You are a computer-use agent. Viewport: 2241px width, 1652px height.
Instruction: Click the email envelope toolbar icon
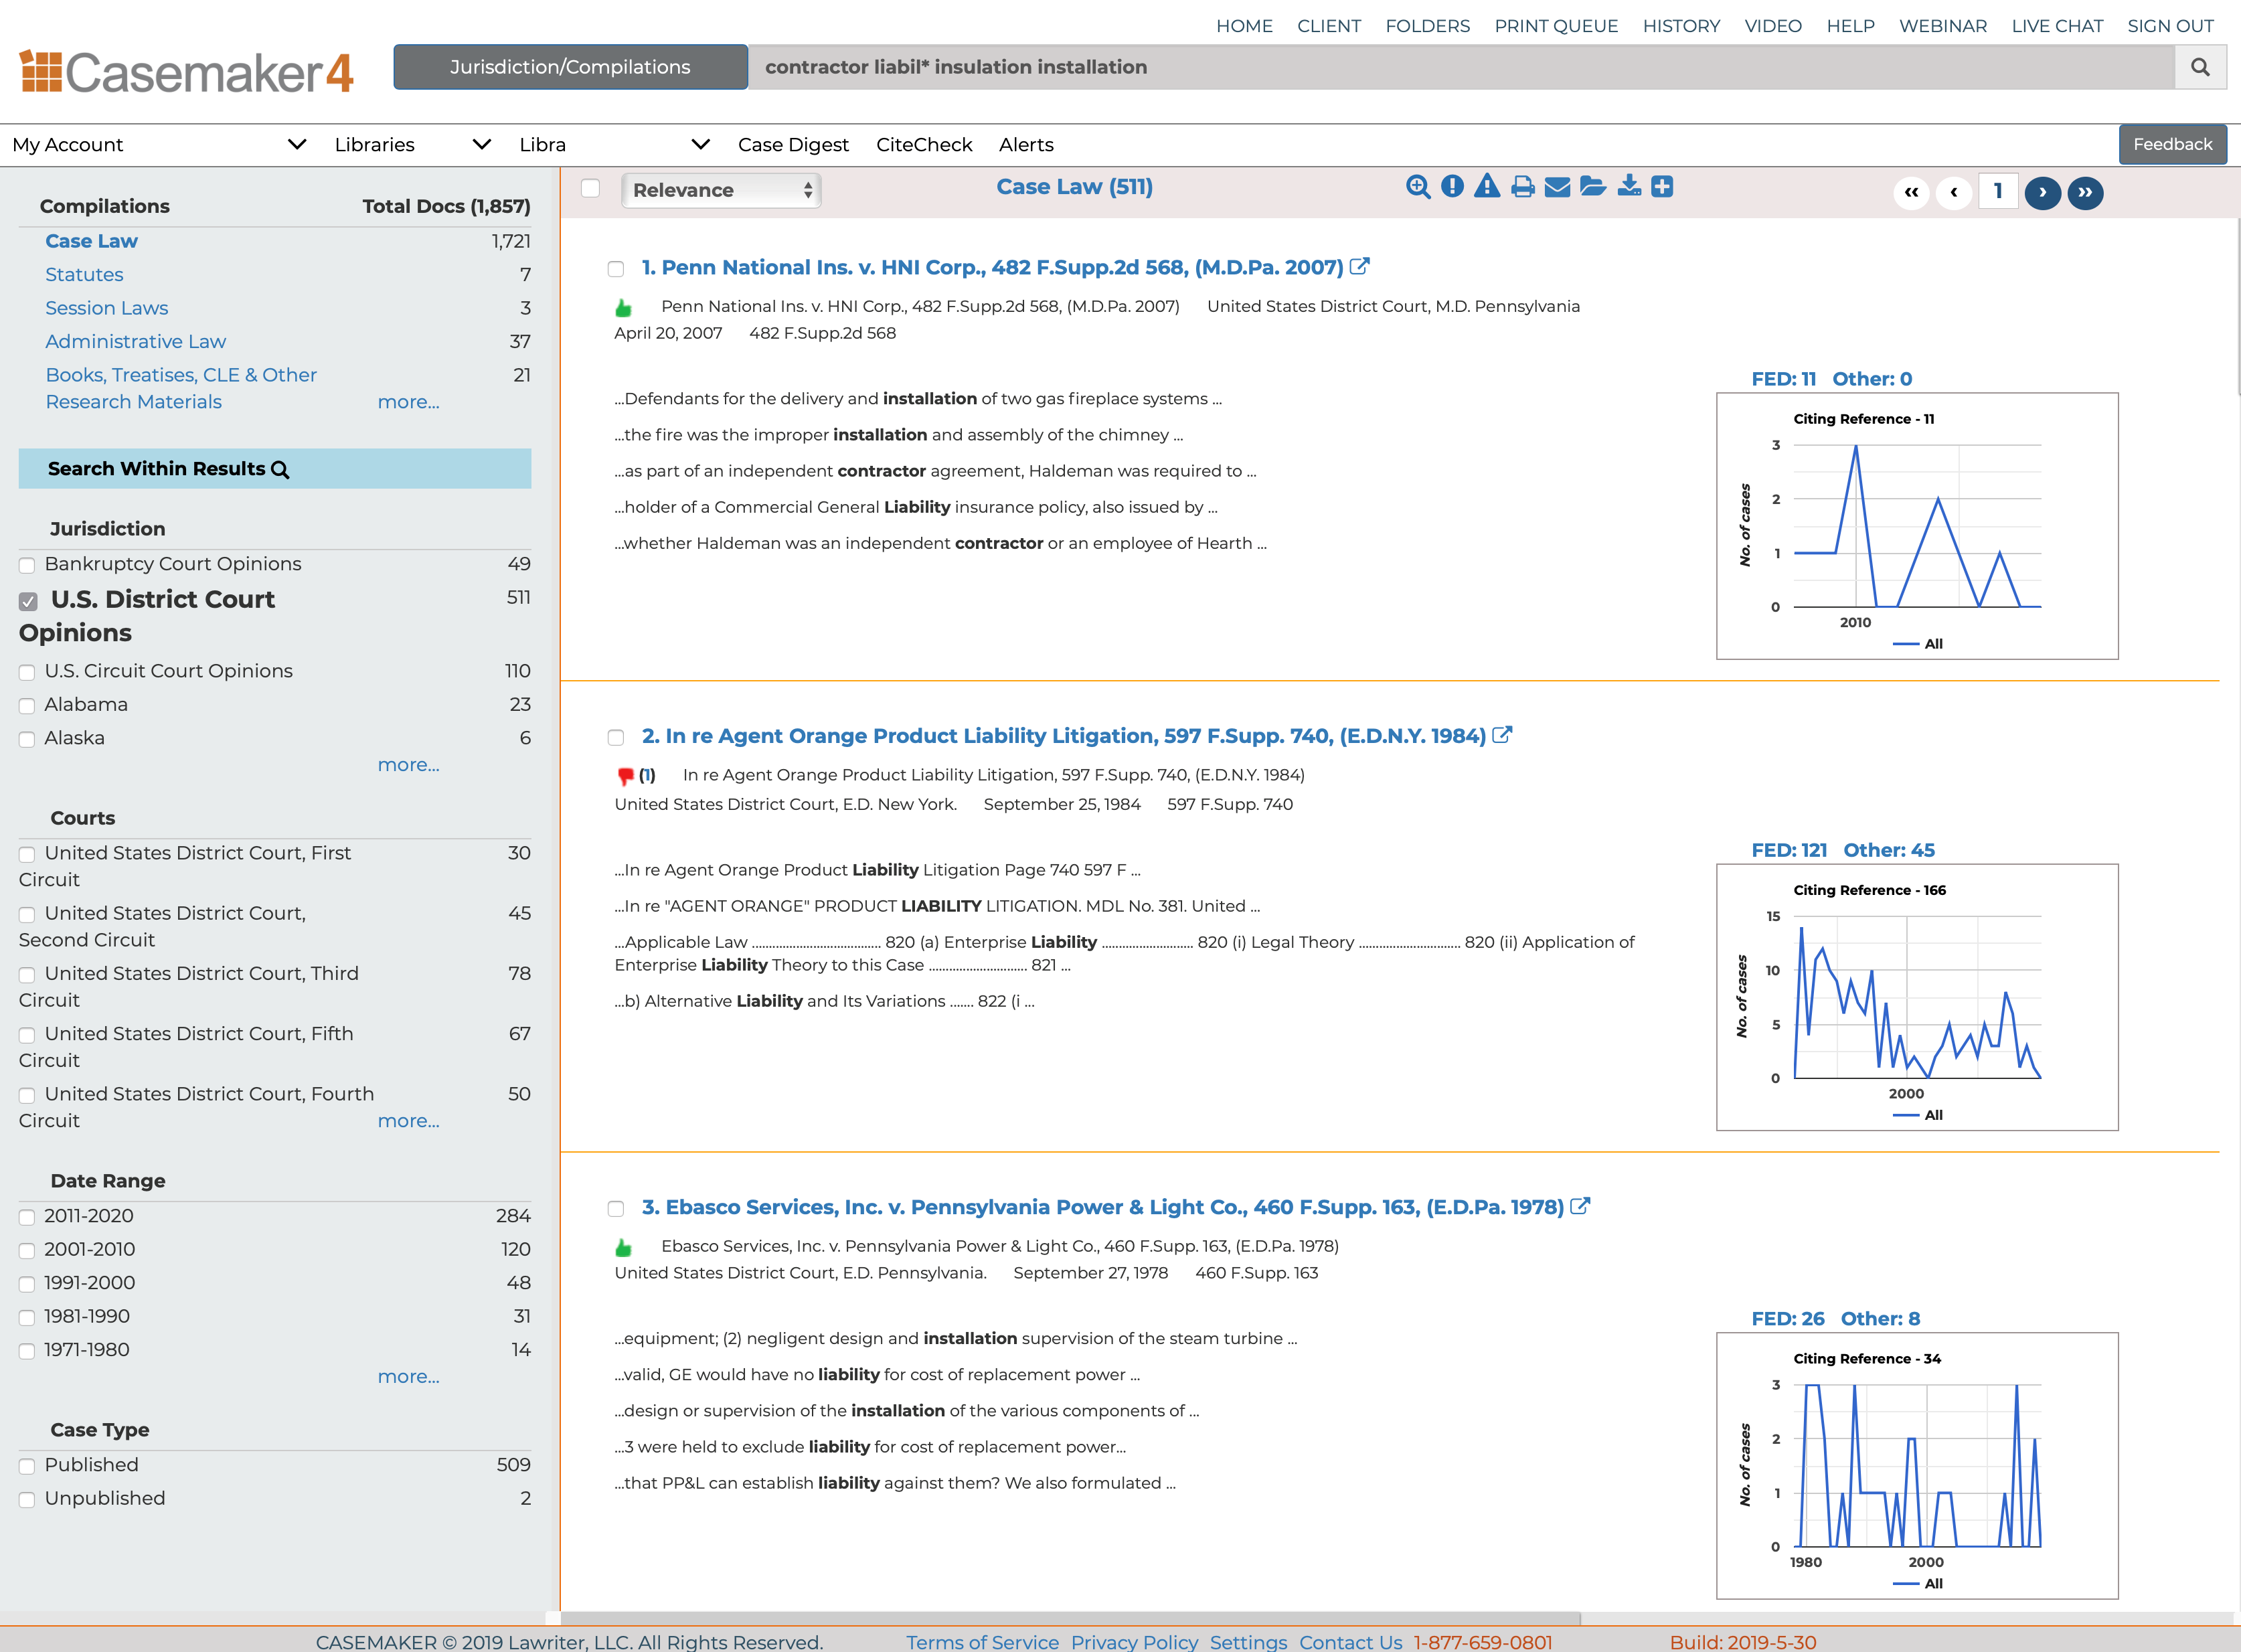click(1557, 187)
